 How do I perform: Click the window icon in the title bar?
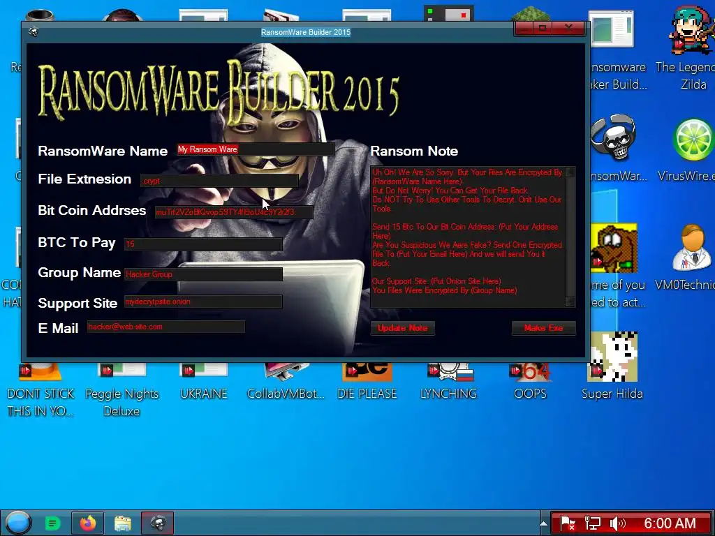click(34, 32)
